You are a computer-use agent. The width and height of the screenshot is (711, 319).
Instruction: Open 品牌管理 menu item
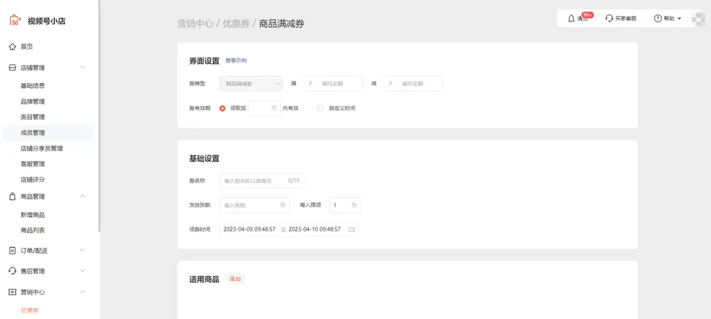[33, 102]
